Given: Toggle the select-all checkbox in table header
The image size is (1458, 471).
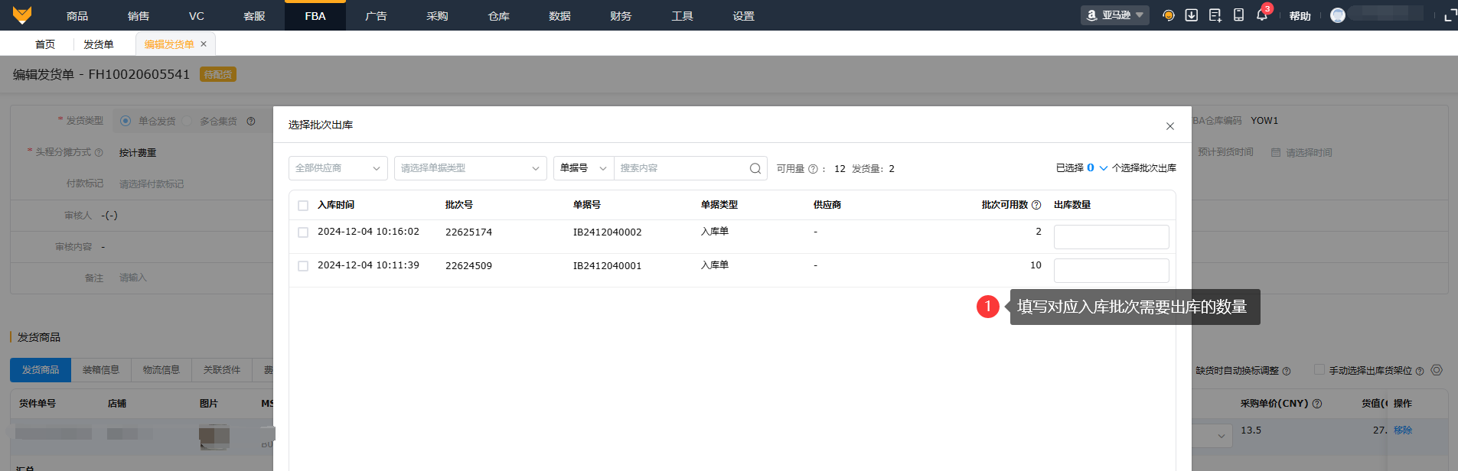Looking at the screenshot, I should (303, 206).
